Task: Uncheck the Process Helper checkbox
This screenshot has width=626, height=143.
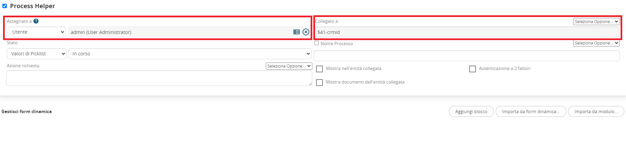Action: pyautogui.click(x=4, y=6)
